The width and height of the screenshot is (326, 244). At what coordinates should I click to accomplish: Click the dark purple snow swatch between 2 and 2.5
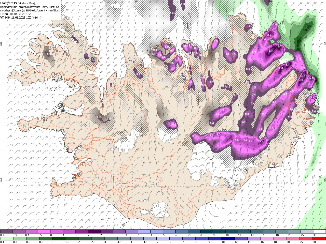click(94, 231)
